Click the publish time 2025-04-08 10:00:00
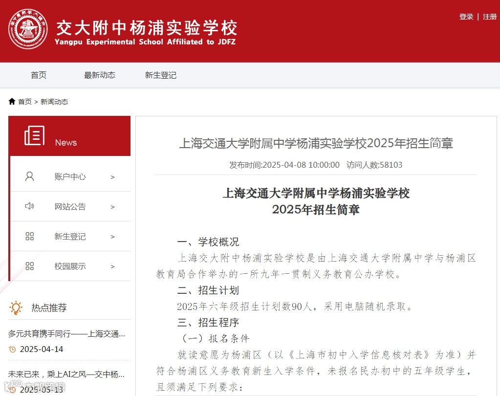 pos(301,165)
